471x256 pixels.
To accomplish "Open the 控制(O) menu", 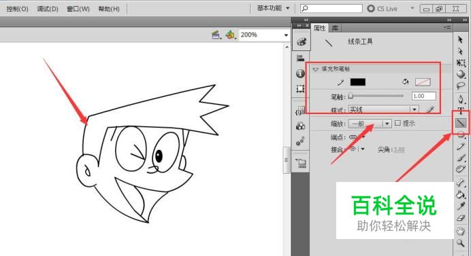I will click(x=17, y=9).
